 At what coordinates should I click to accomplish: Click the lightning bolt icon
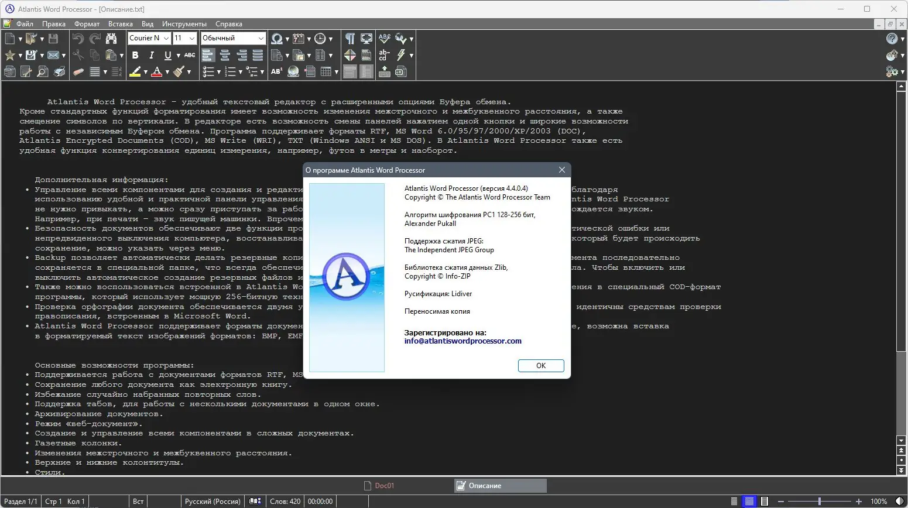401,55
